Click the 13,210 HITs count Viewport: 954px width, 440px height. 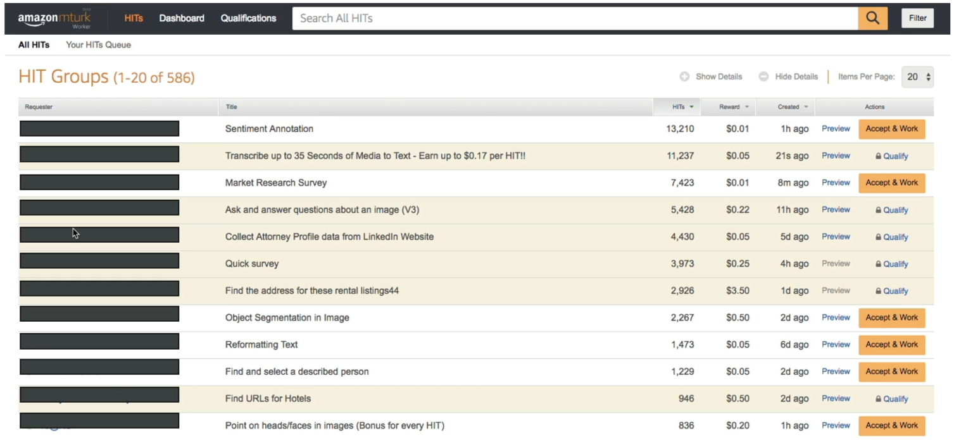pos(680,129)
